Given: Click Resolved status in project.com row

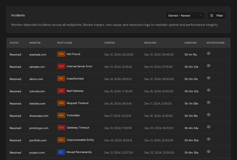Looking at the screenshot, I should [15, 153].
